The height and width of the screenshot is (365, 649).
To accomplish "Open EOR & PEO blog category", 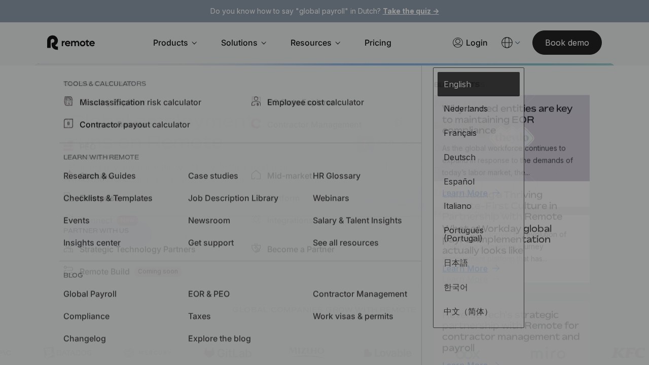I will click(x=209, y=294).
